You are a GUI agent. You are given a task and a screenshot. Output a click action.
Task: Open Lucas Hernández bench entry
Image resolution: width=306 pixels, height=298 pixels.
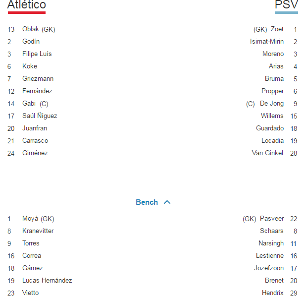(x=47, y=281)
